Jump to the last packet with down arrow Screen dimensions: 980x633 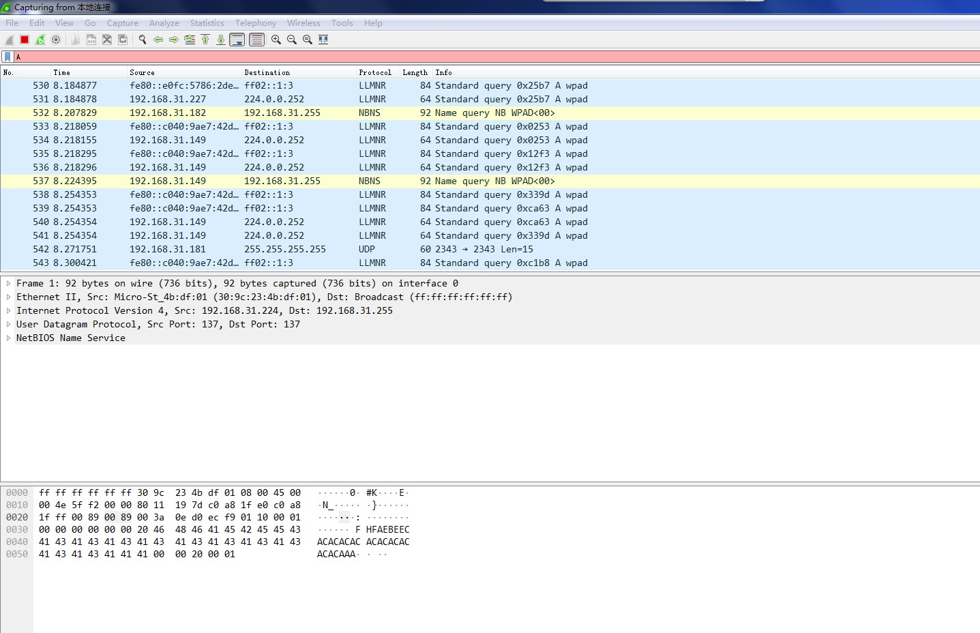(x=221, y=40)
